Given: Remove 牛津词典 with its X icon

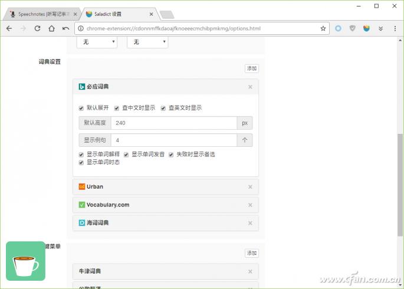Looking at the screenshot, I should coord(250,271).
